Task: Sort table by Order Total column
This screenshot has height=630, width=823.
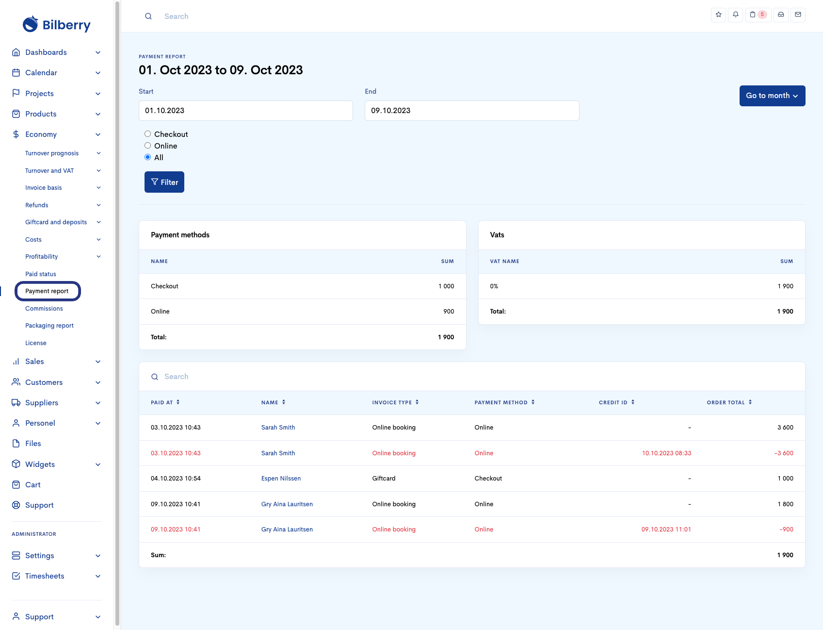Action: [x=729, y=402]
